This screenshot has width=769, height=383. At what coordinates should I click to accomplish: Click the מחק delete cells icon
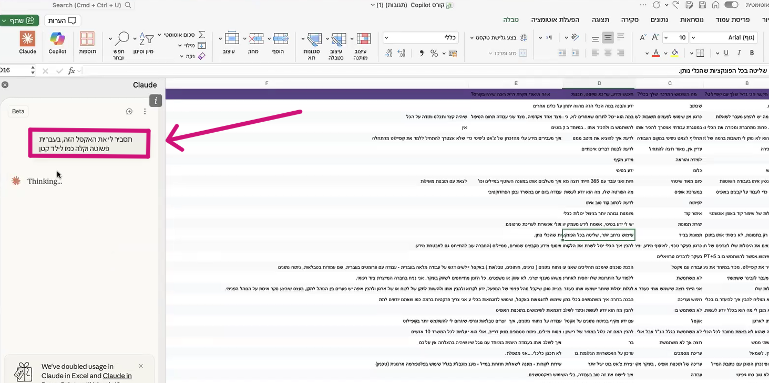[x=257, y=38]
